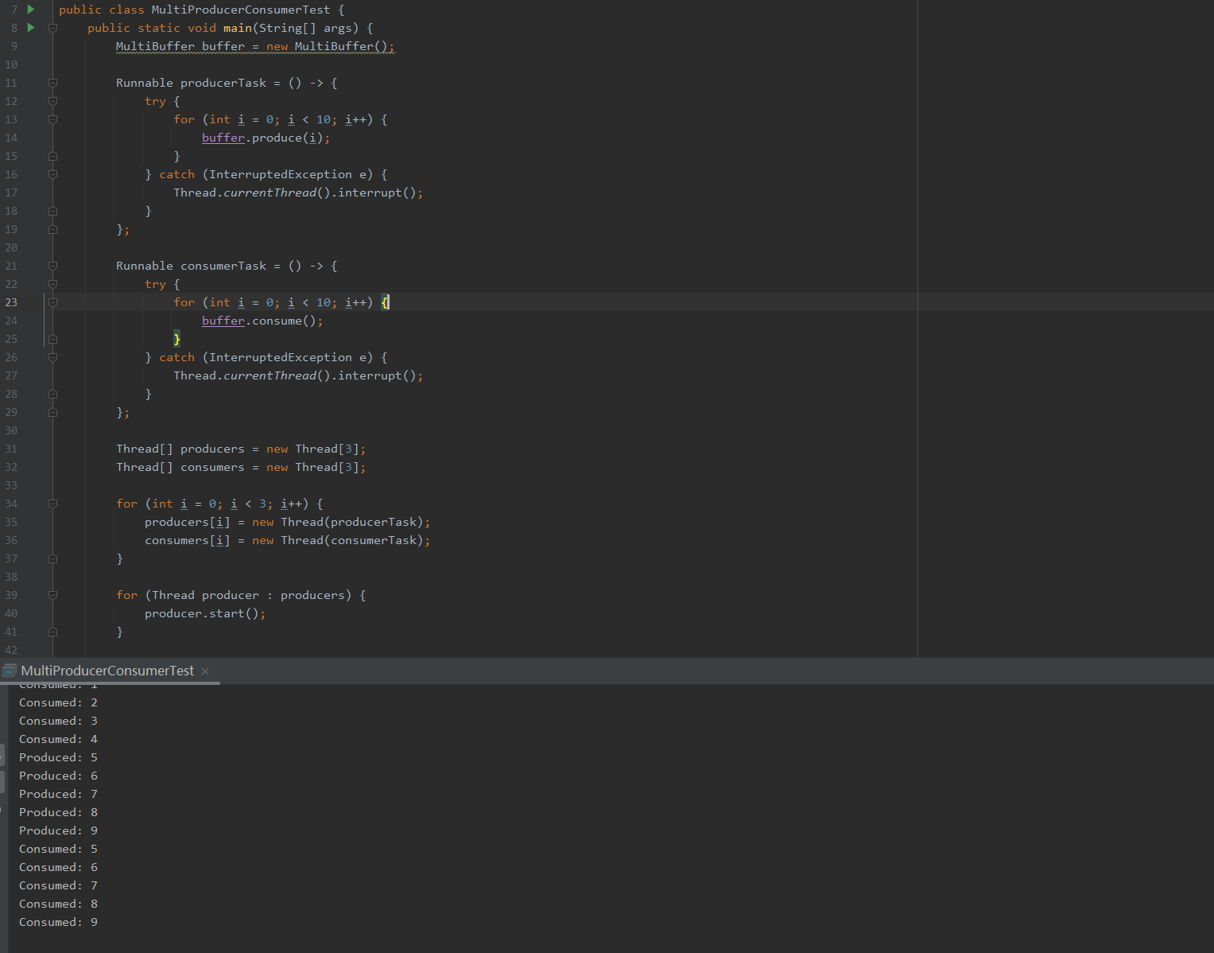
Task: Collapse the main method fold on line 8
Action: pos(52,28)
